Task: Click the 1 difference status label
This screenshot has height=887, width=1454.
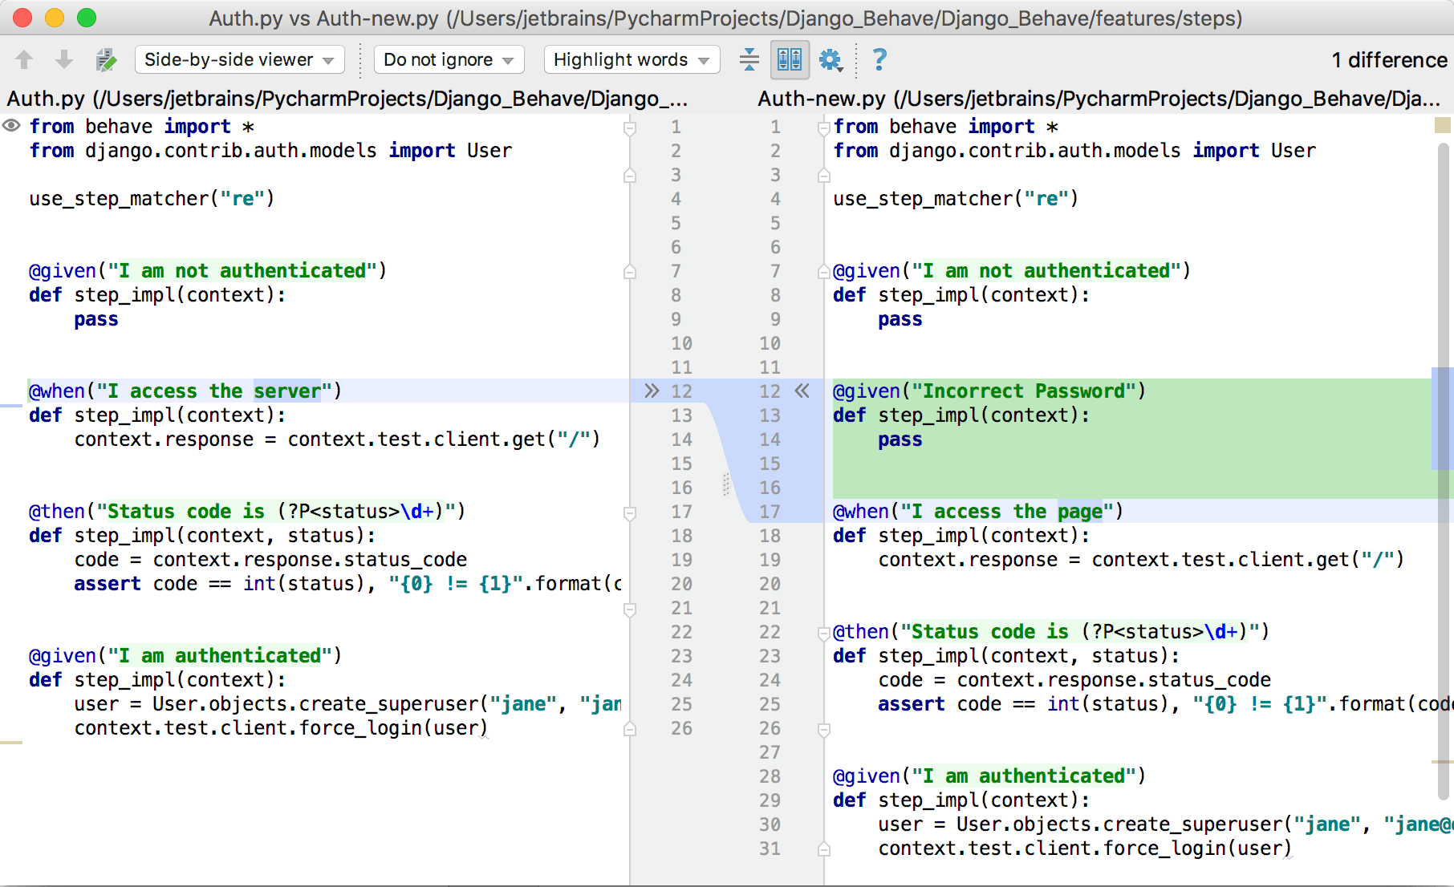Action: coord(1388,59)
